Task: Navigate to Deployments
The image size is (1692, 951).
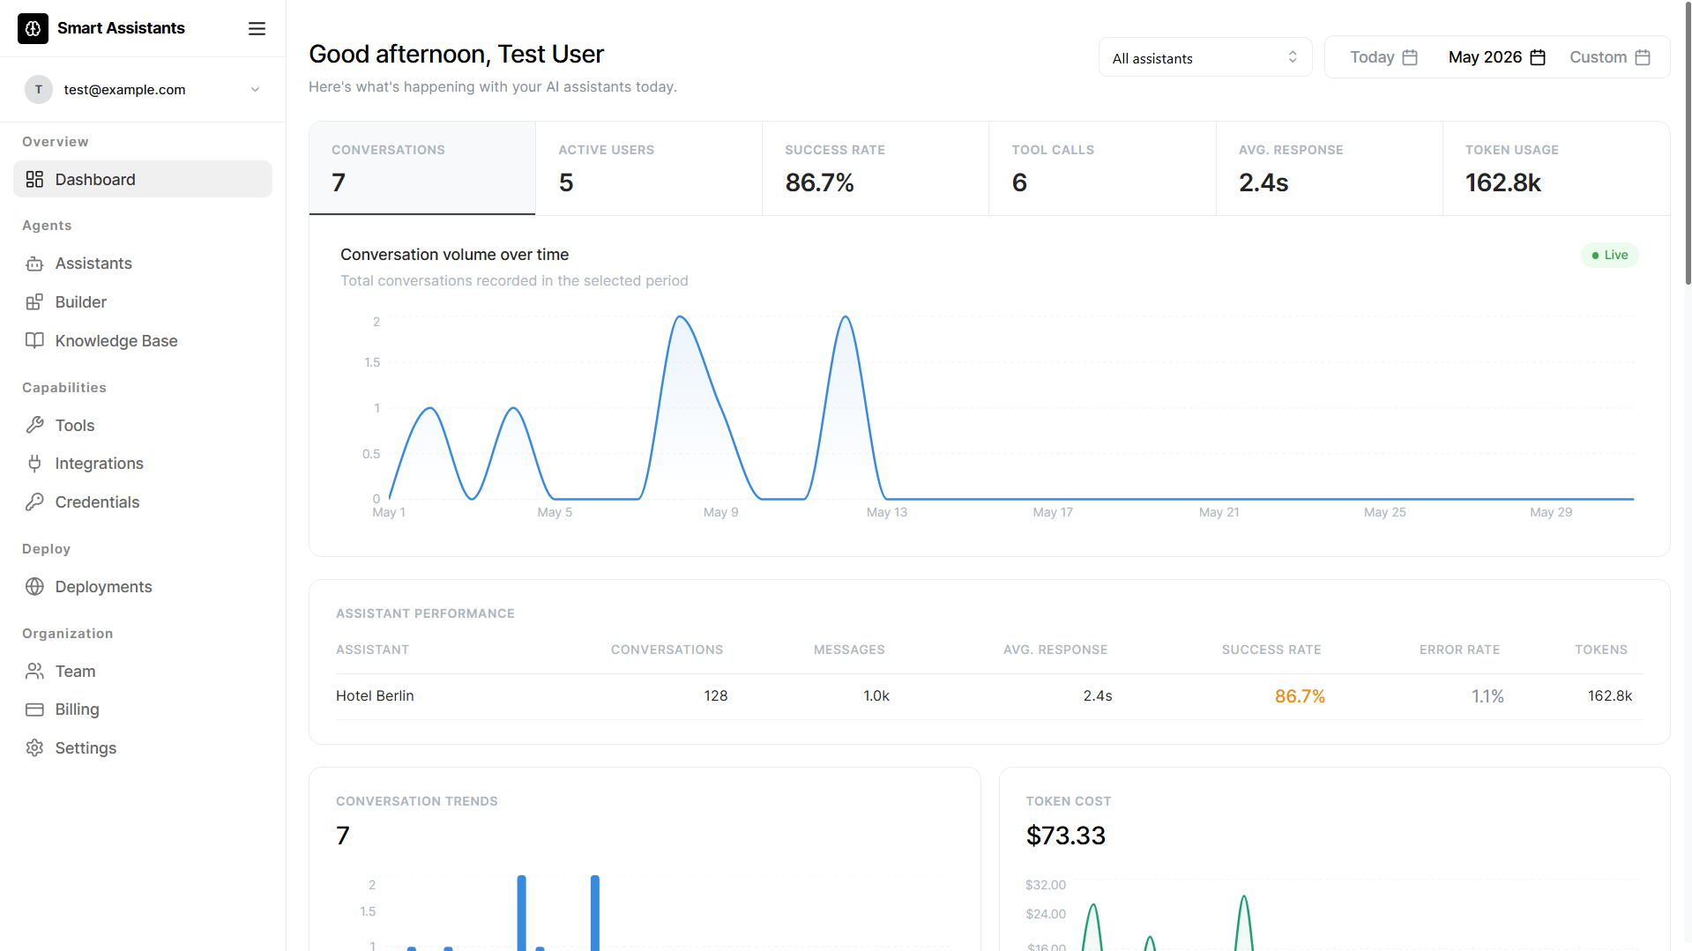Action: (143, 587)
